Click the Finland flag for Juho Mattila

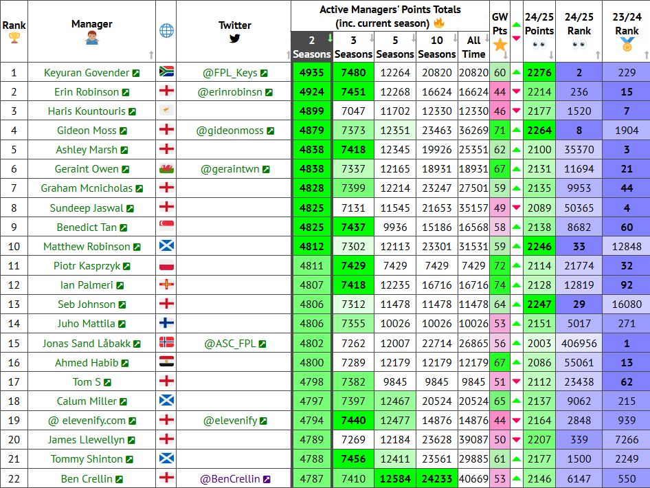point(166,322)
